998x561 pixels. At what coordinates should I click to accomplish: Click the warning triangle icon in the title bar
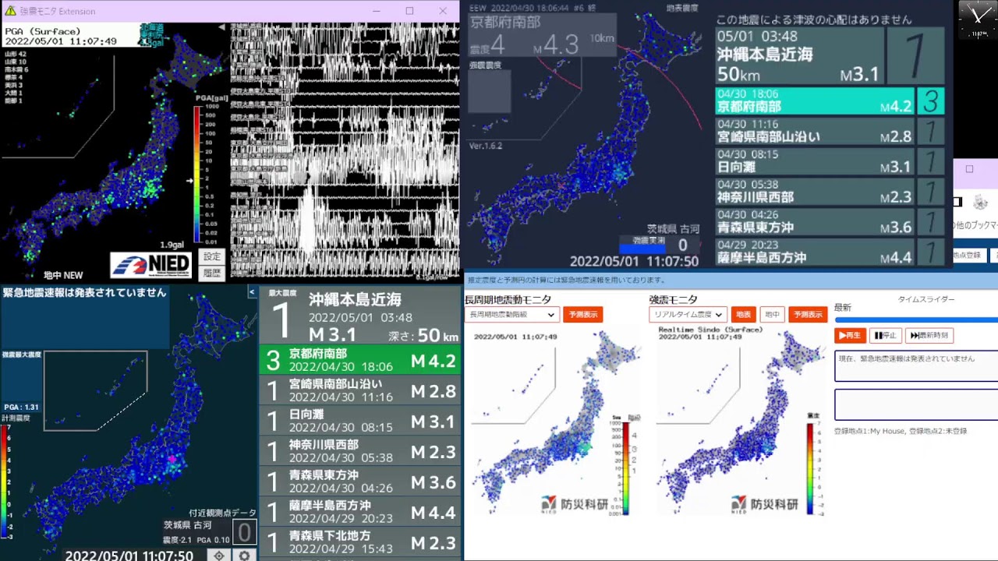pos(10,11)
